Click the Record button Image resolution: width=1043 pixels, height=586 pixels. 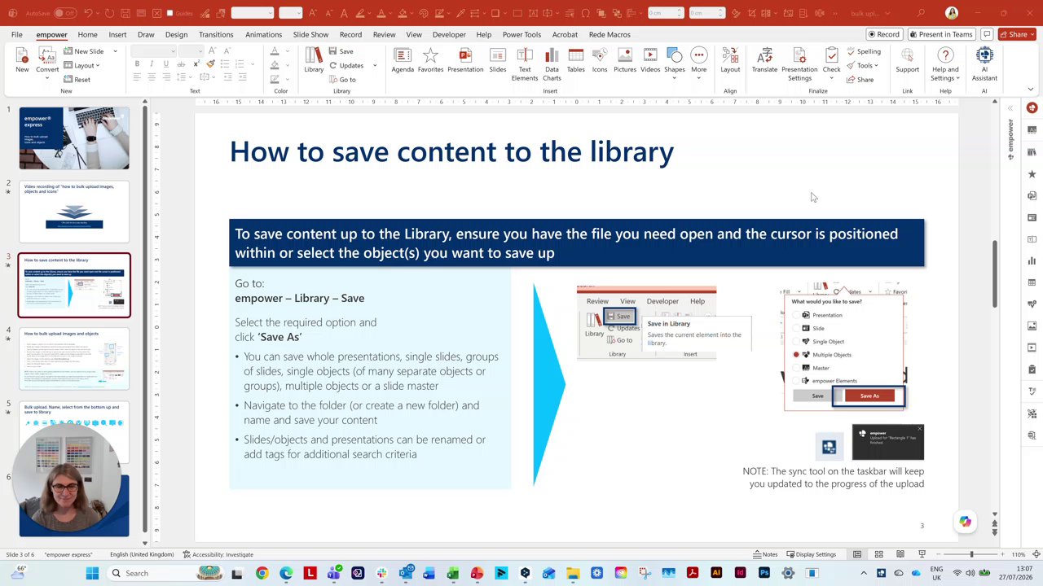coord(884,34)
